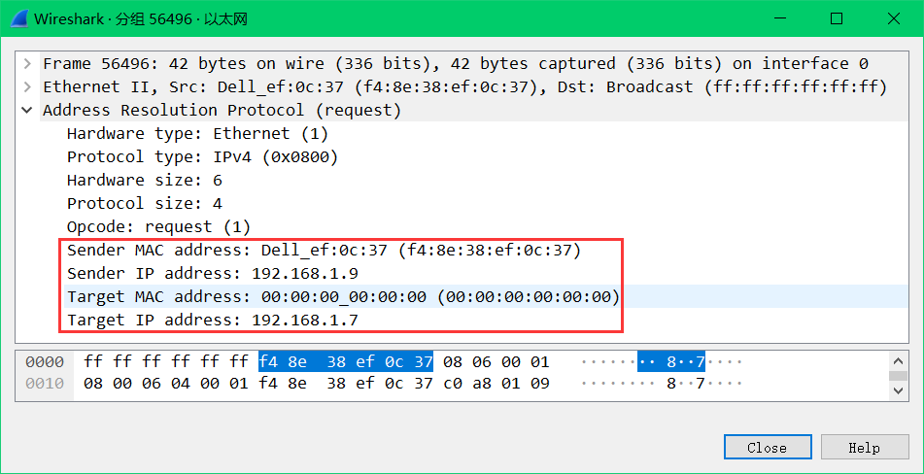924x474 pixels.
Task: Collapse the Address Resolution Protocol section
Action: coord(27,110)
